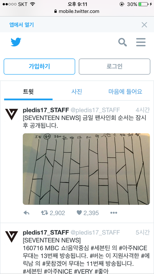This screenshot has width=154, height=274.
Task: Reply to the 팬사인회 tweet
Action: click(26, 213)
